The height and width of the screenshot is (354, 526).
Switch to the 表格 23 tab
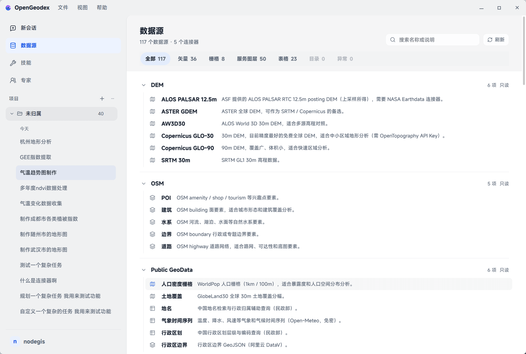click(x=287, y=59)
